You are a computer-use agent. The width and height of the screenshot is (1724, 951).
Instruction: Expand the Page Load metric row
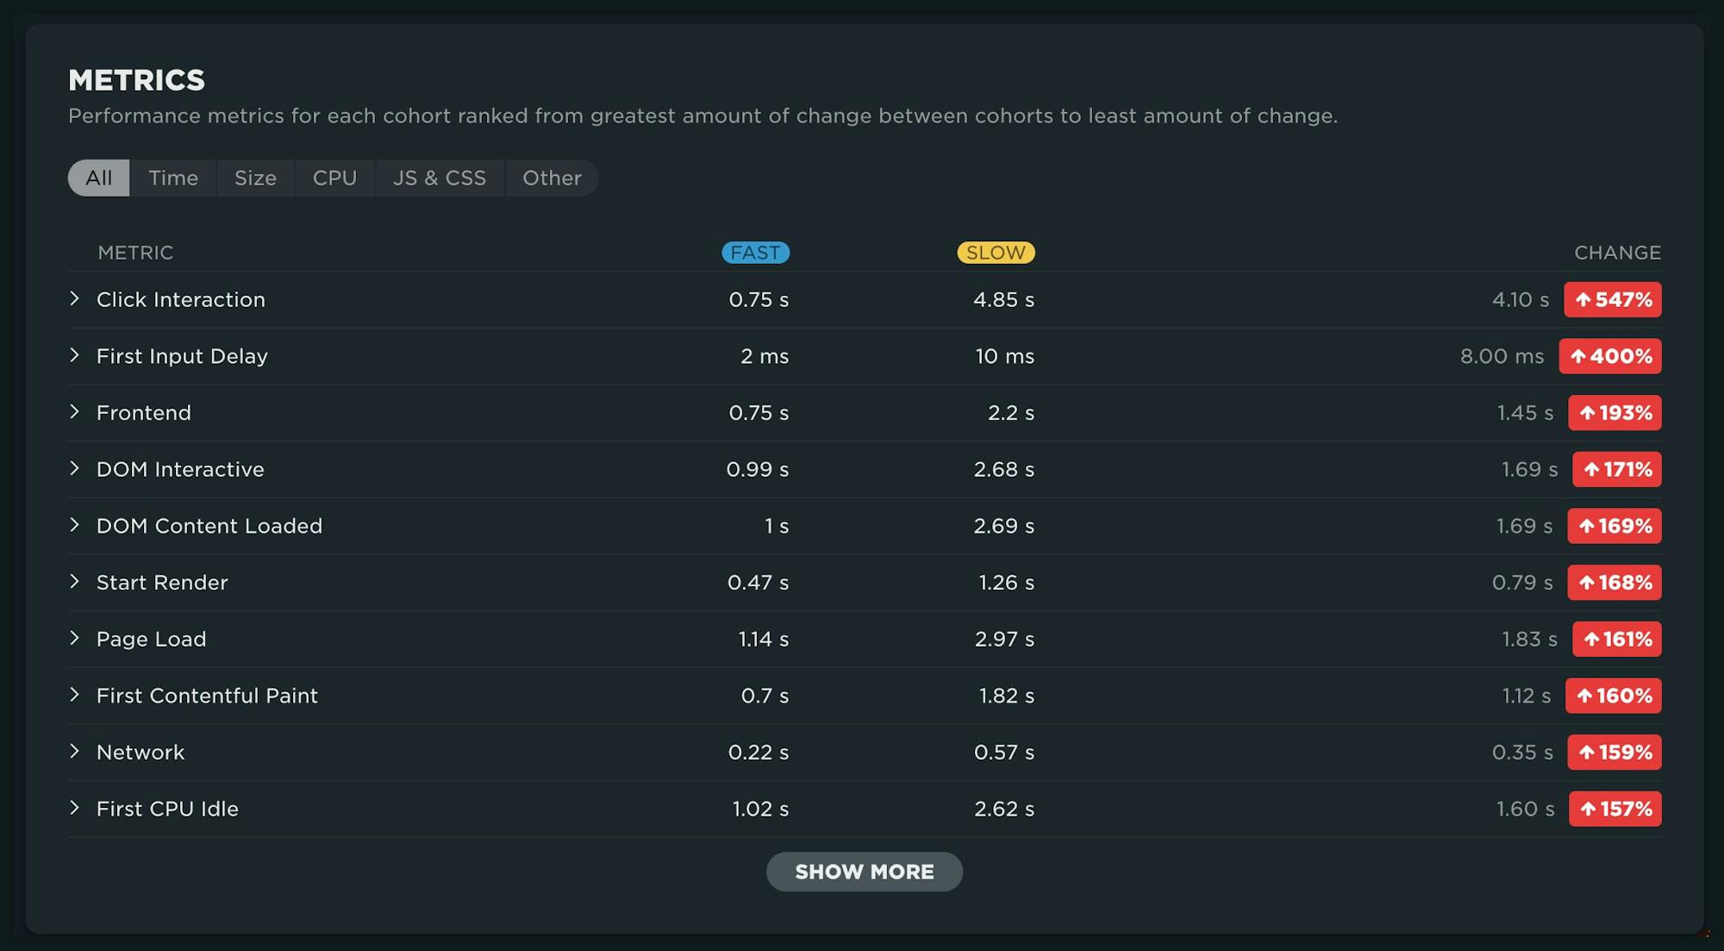pyautogui.click(x=74, y=639)
